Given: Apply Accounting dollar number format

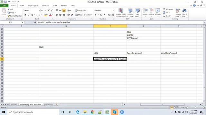Looking at the screenshot, I should click(96, 15).
